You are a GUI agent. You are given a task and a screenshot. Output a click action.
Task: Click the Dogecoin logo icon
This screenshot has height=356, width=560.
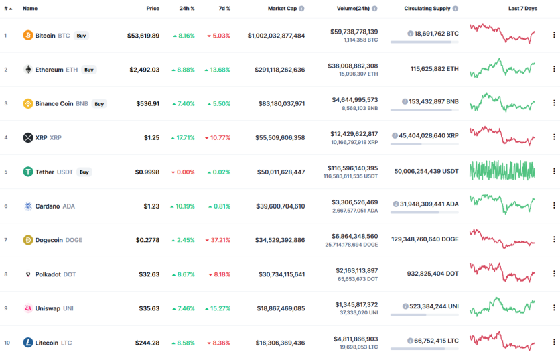click(x=28, y=240)
